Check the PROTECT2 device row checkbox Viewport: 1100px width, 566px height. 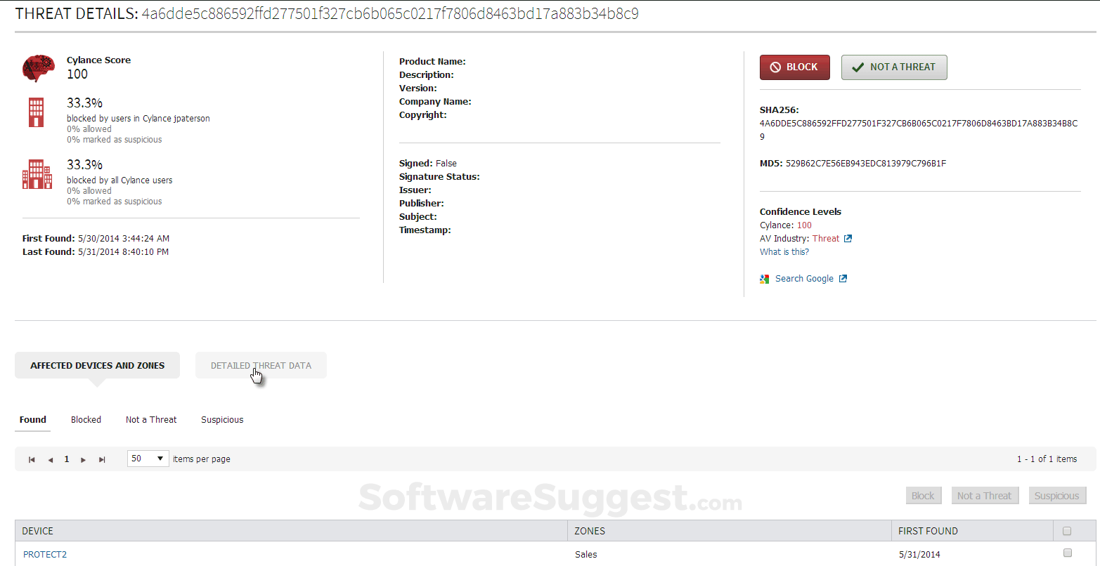(x=1067, y=553)
